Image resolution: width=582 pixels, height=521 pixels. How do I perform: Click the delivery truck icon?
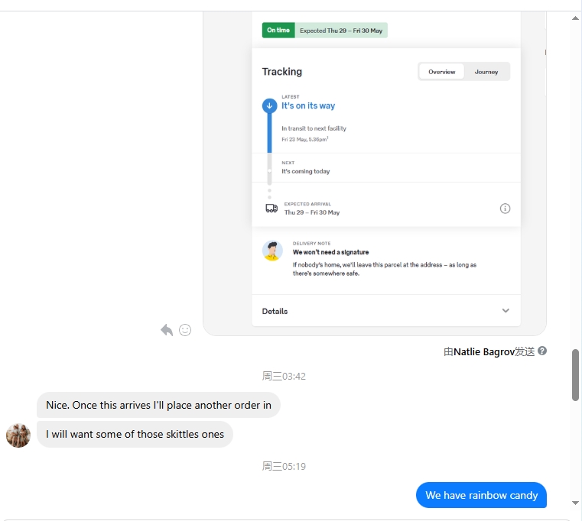coord(271,209)
